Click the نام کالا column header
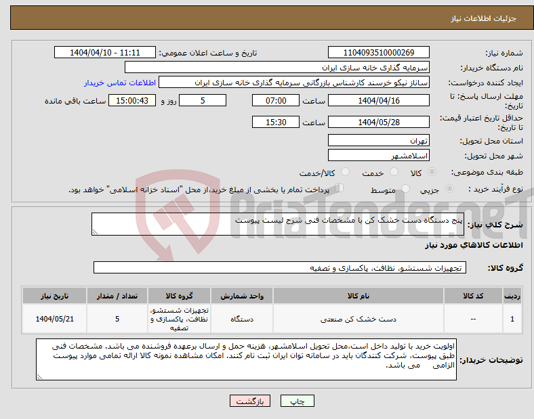This screenshot has width=534, height=419. (358, 296)
